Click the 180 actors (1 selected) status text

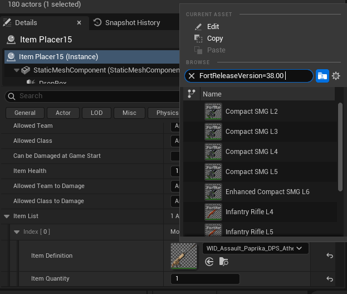pyautogui.click(x=44, y=4)
